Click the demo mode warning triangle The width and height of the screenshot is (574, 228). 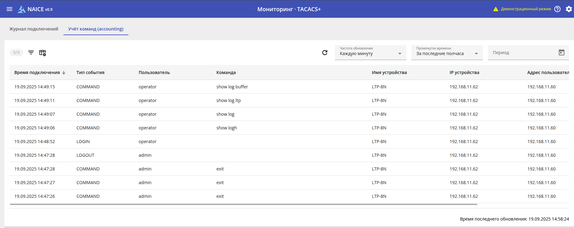pos(496,9)
